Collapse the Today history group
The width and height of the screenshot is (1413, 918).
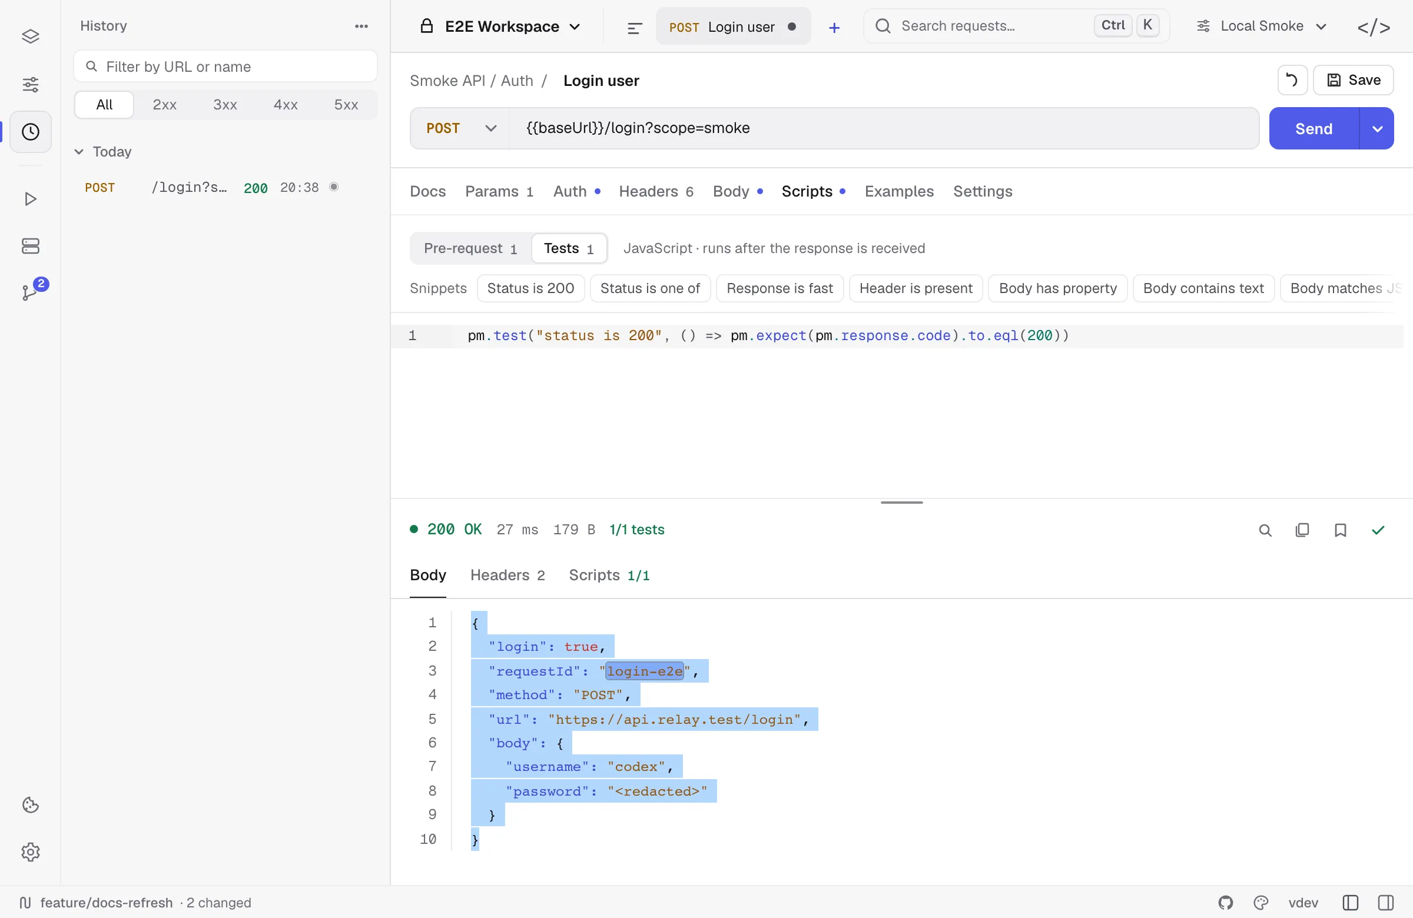pos(102,152)
